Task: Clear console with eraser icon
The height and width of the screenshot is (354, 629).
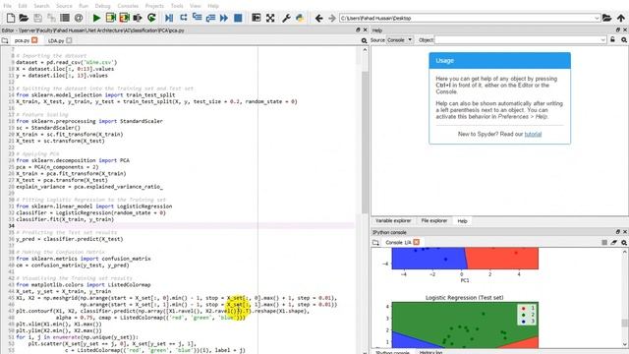Action: point(613,243)
